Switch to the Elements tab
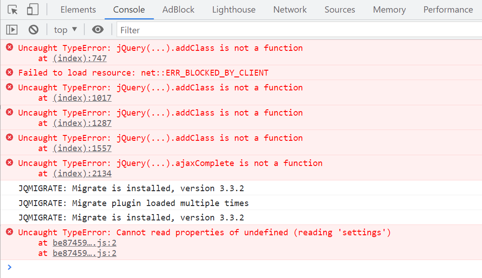 (78, 9)
